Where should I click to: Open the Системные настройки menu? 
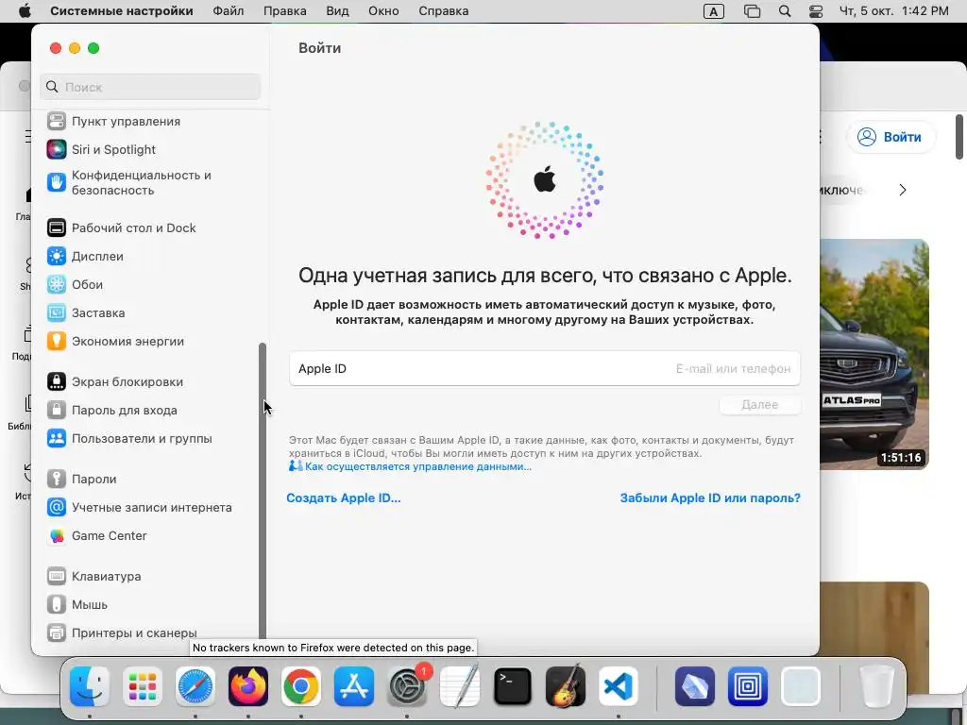pos(122,11)
